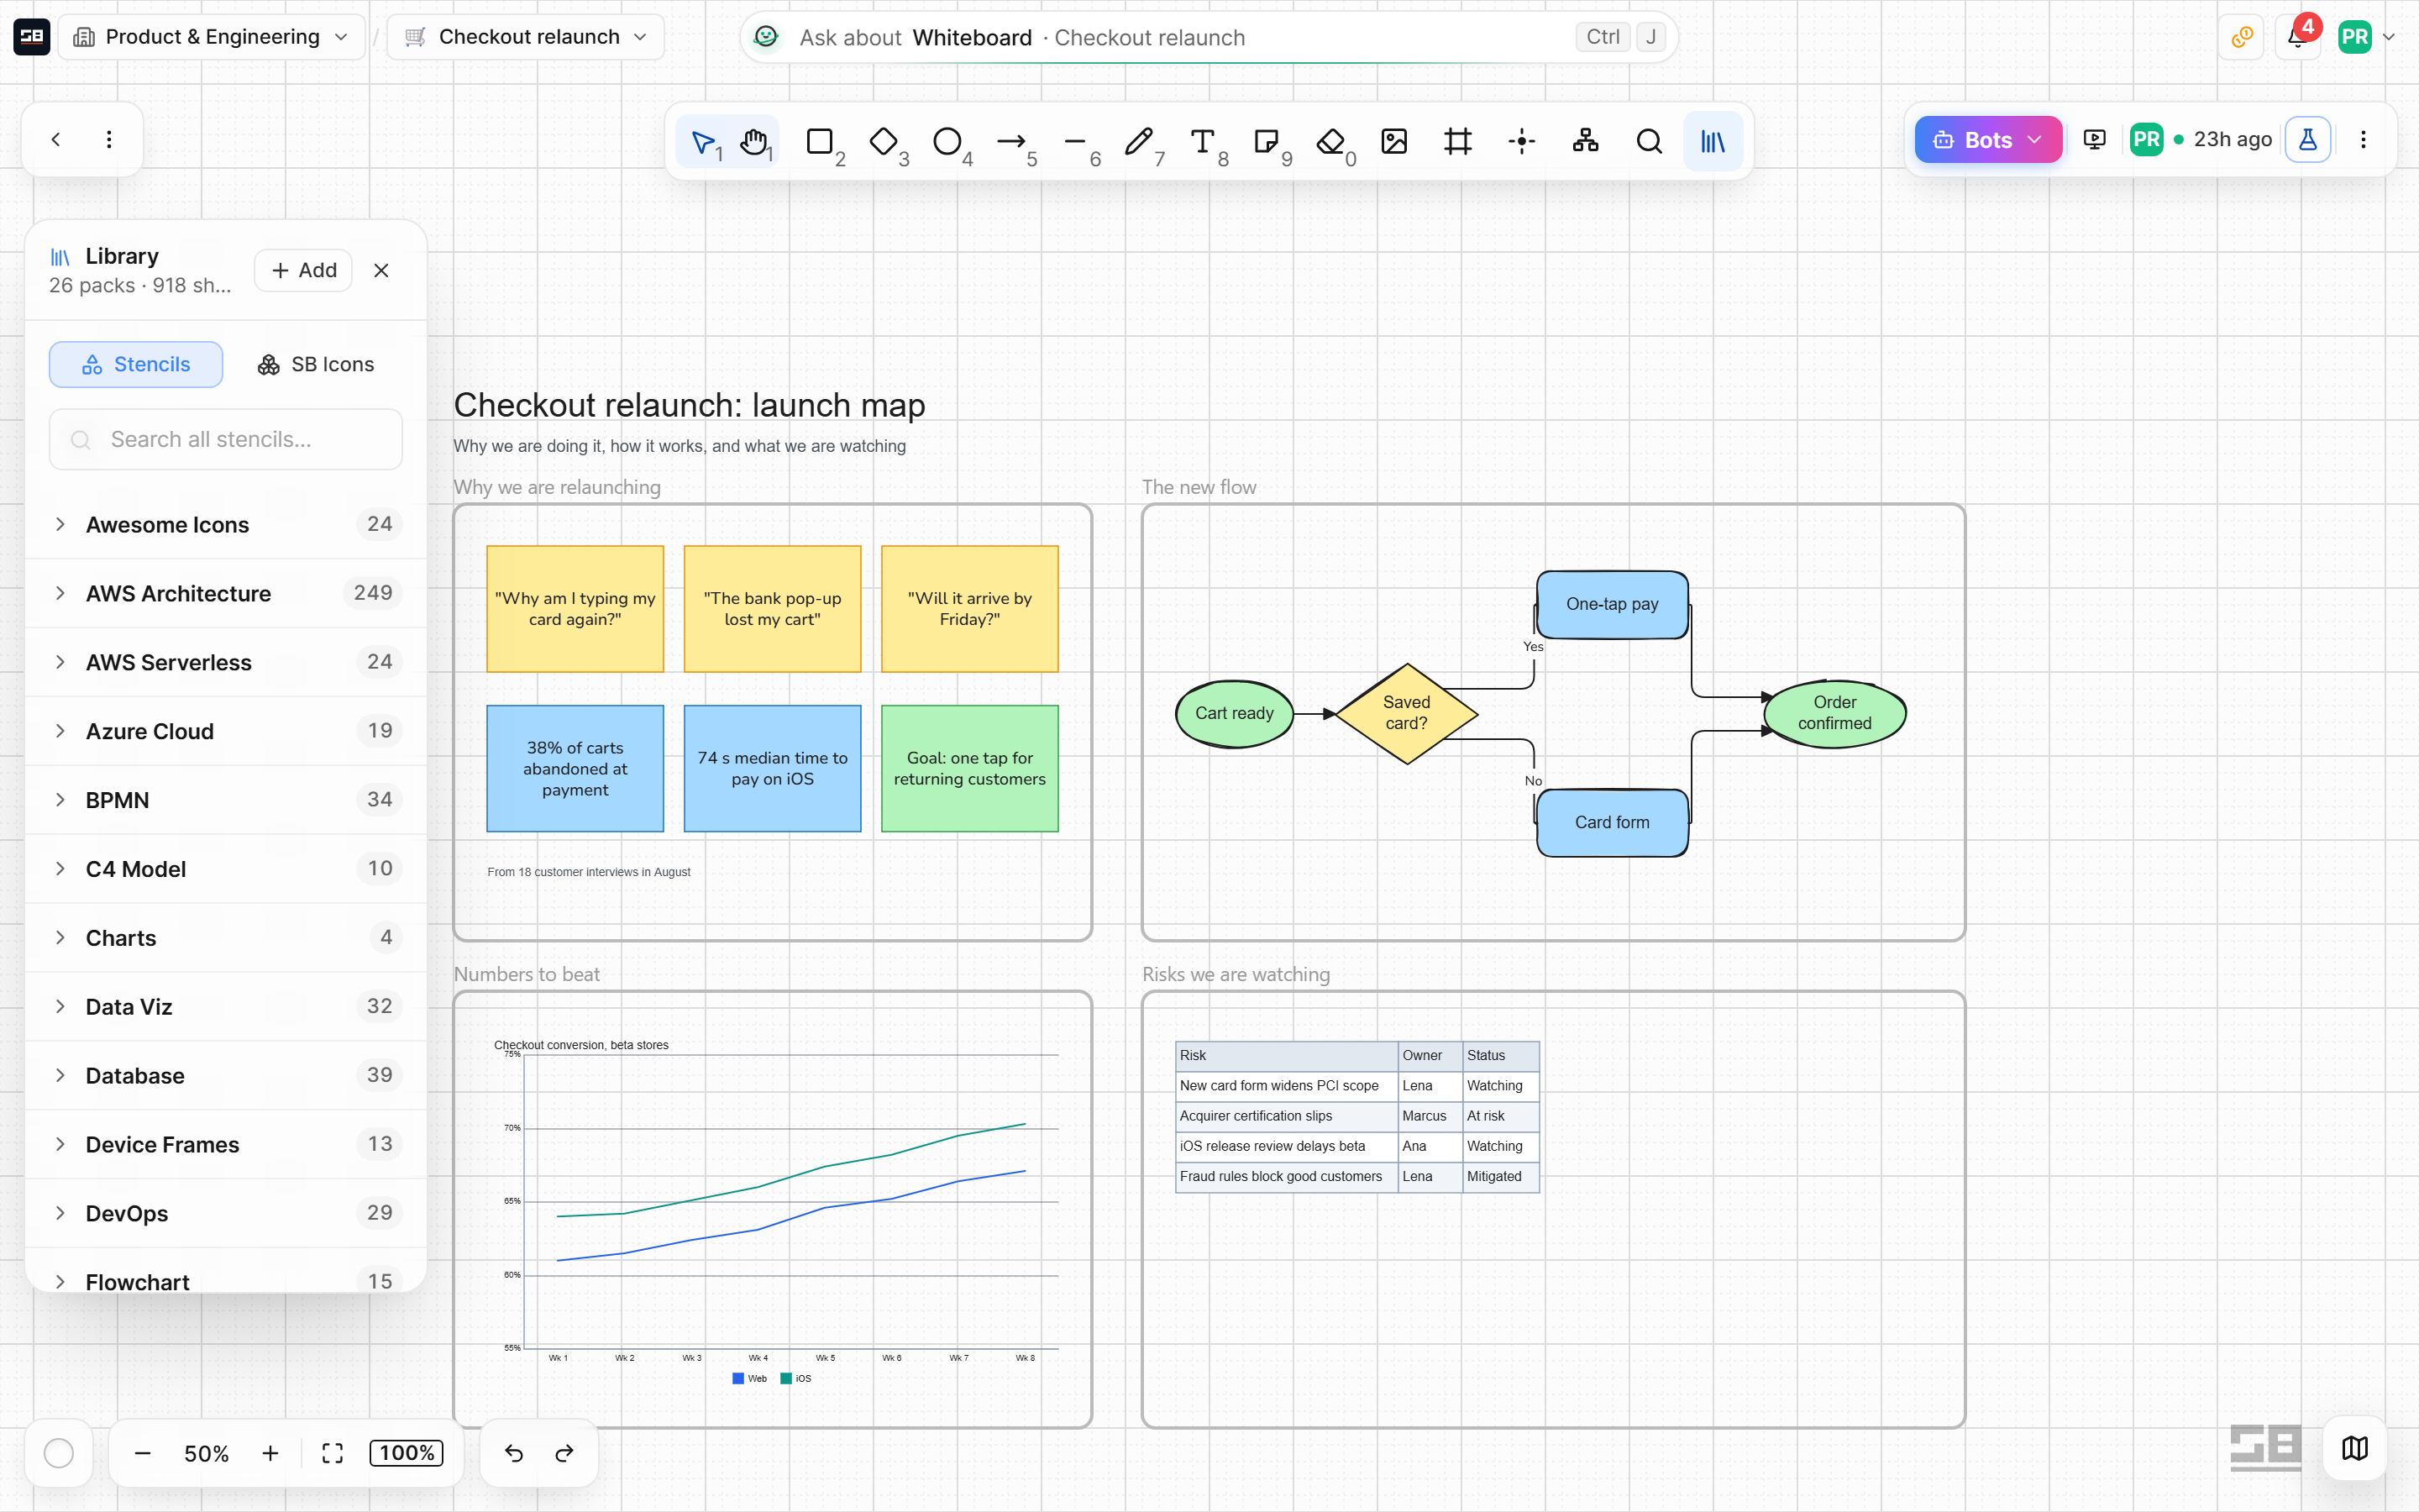
Task: Select the Hand pan tool
Action: pyautogui.click(x=756, y=142)
